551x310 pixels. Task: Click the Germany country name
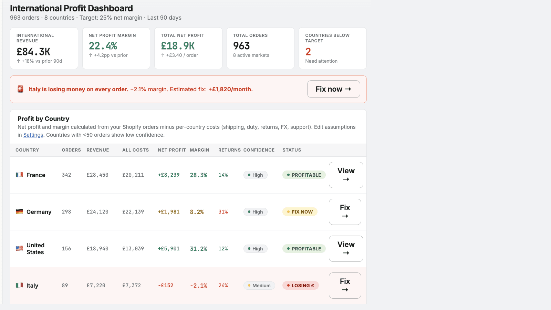pos(39,212)
